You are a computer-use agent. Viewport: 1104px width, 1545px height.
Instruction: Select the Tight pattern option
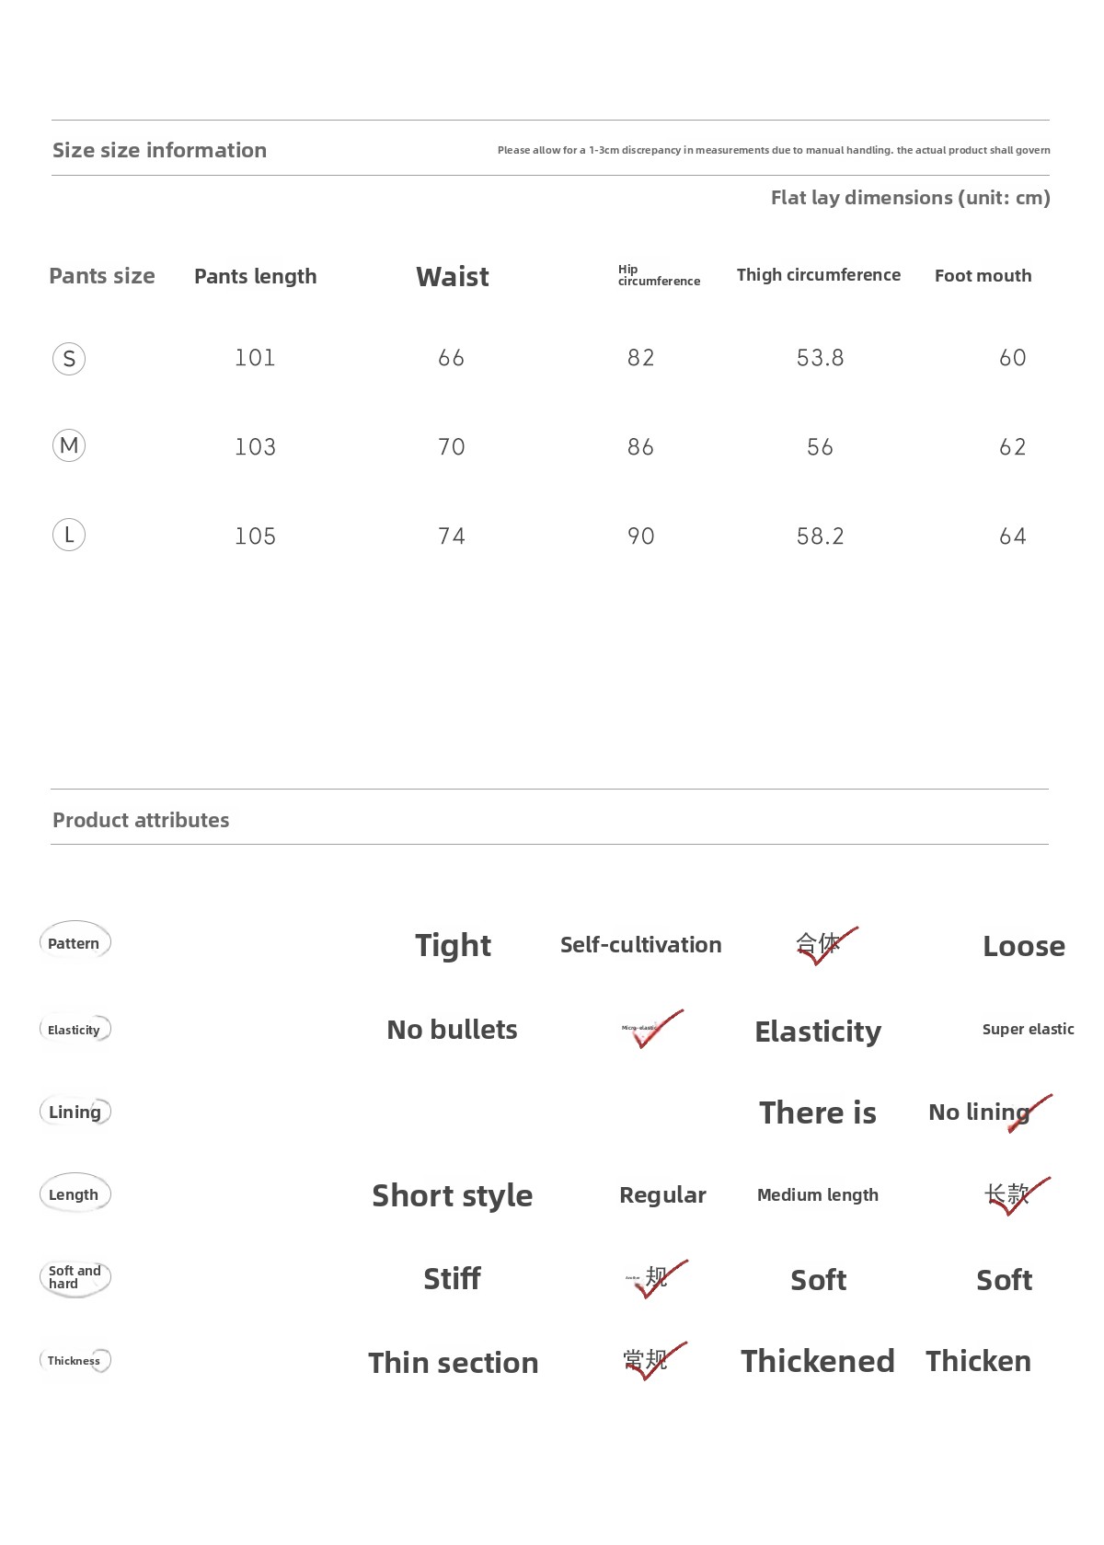[x=453, y=945]
